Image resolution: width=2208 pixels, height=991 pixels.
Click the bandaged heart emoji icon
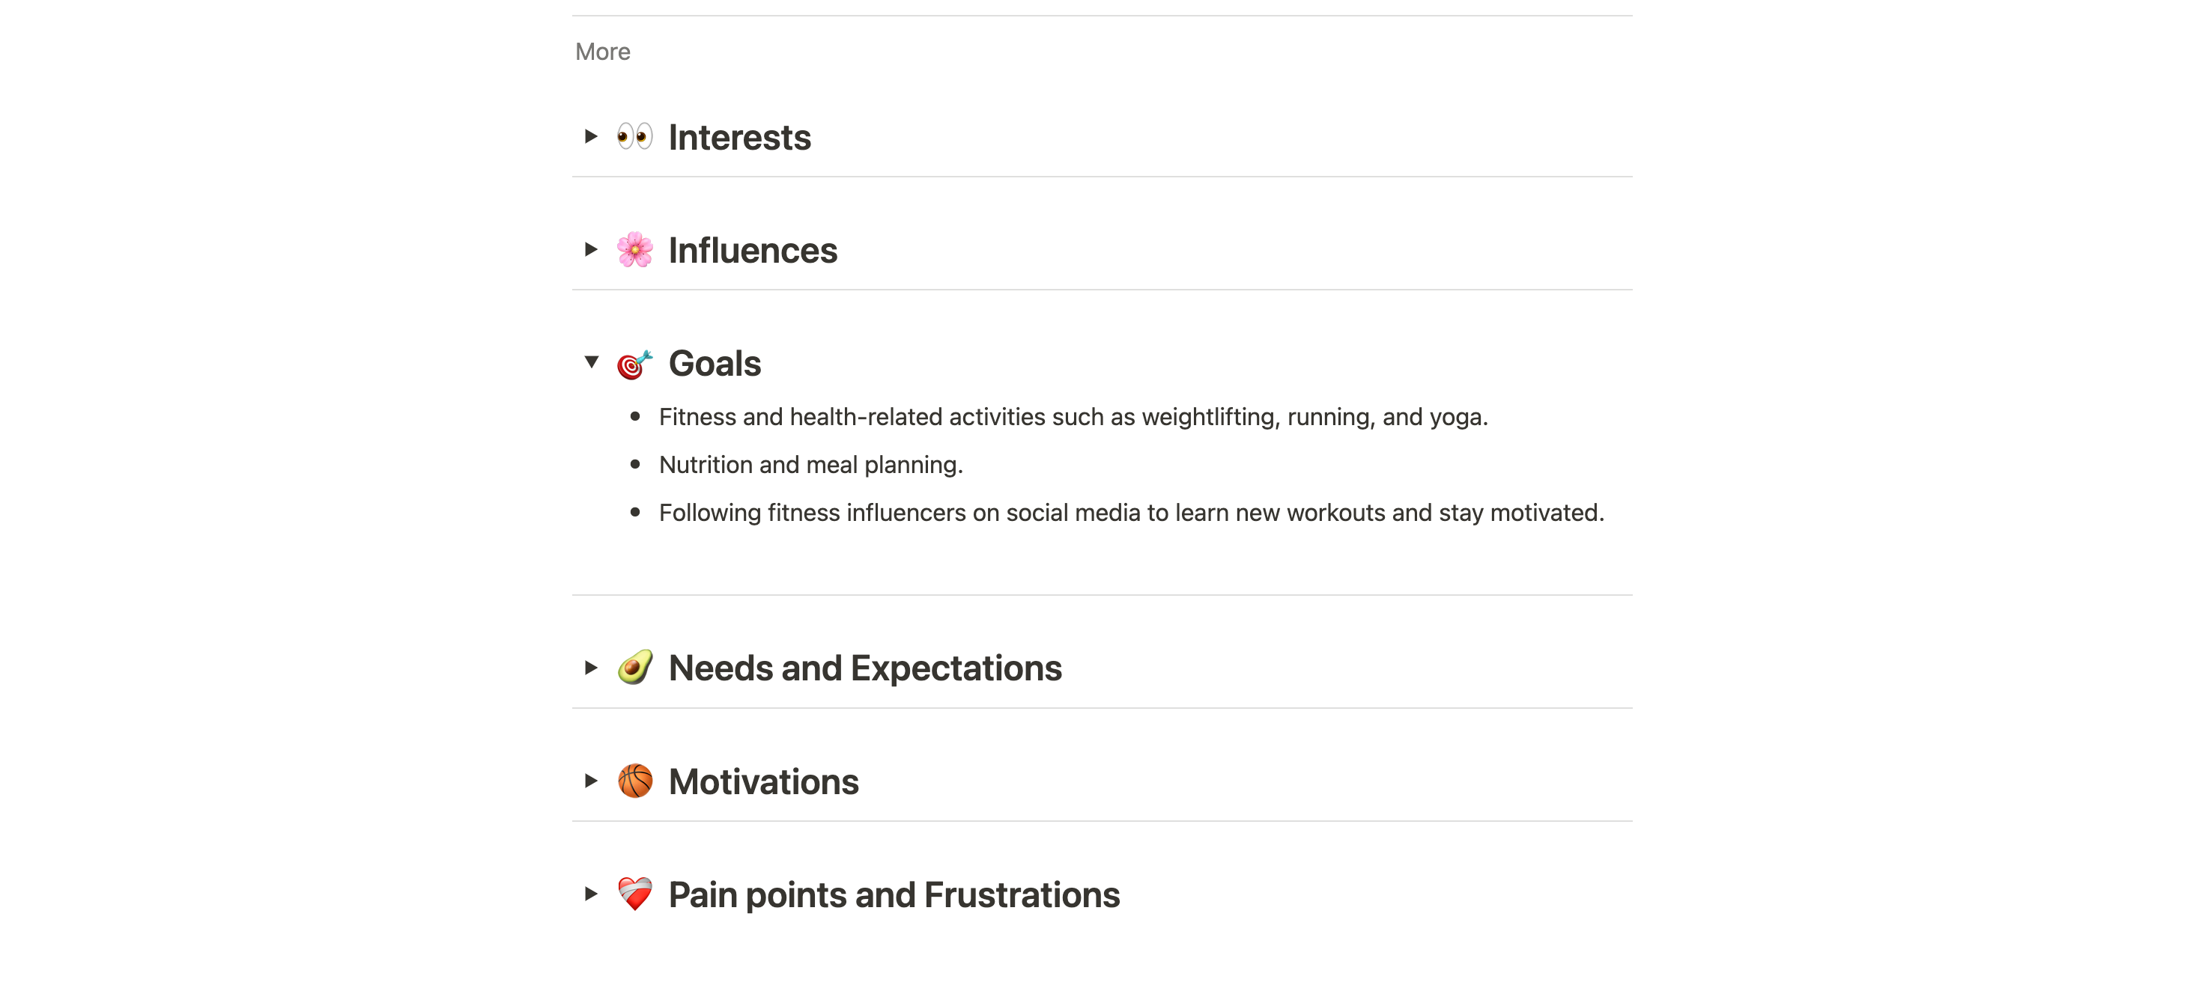(x=634, y=894)
